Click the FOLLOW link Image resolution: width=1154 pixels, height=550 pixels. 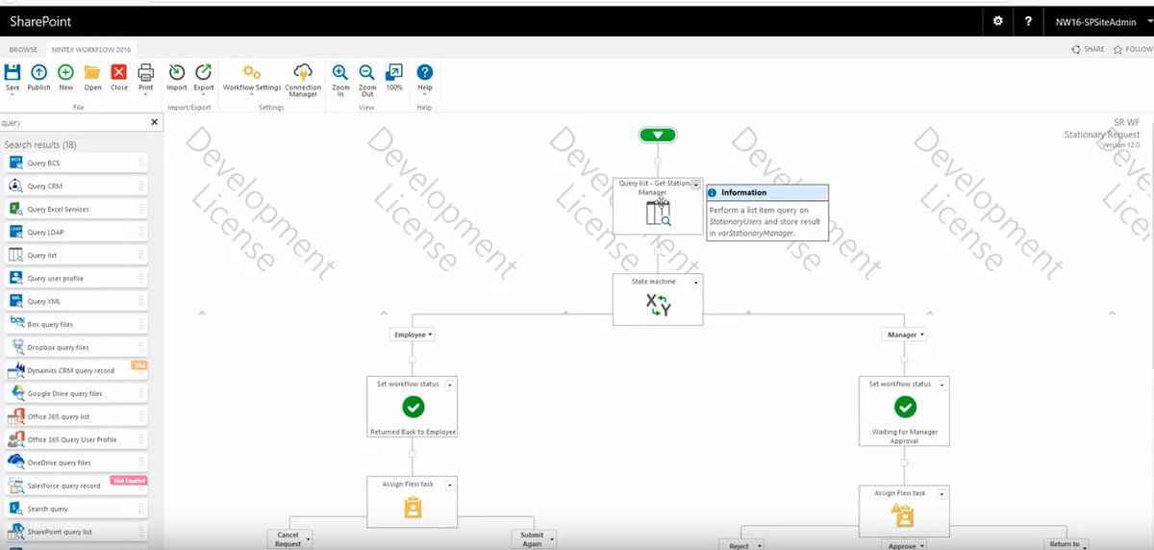(x=1131, y=49)
